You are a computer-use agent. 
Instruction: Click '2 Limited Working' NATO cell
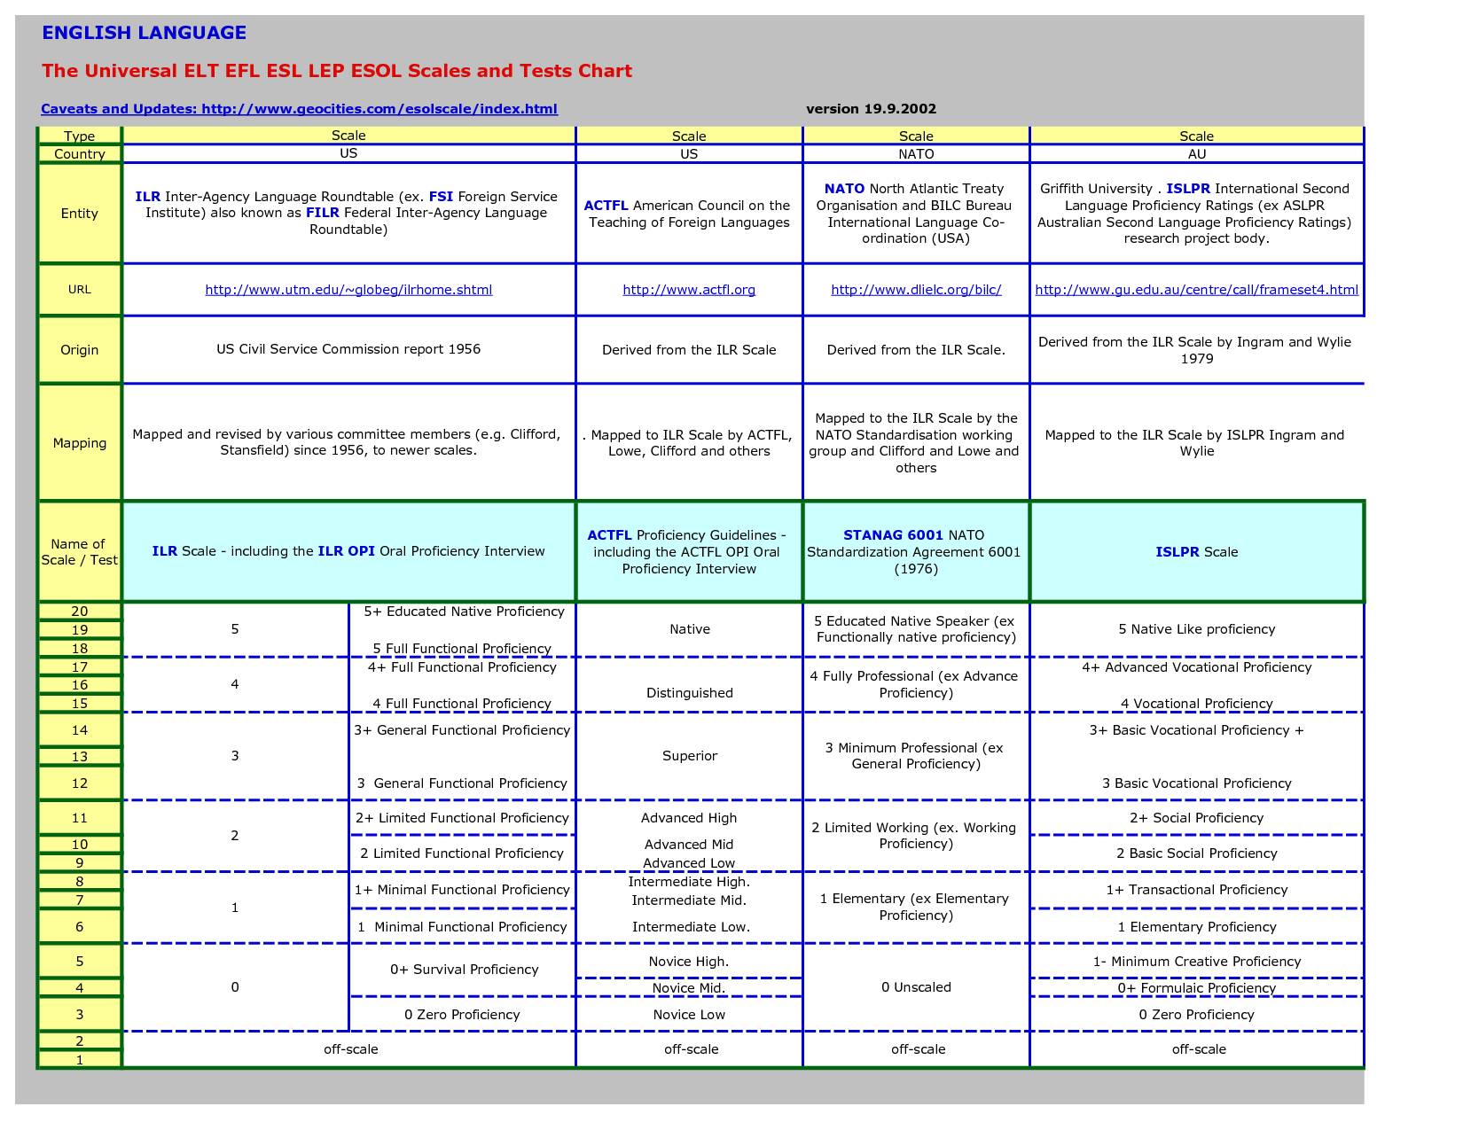[916, 836]
